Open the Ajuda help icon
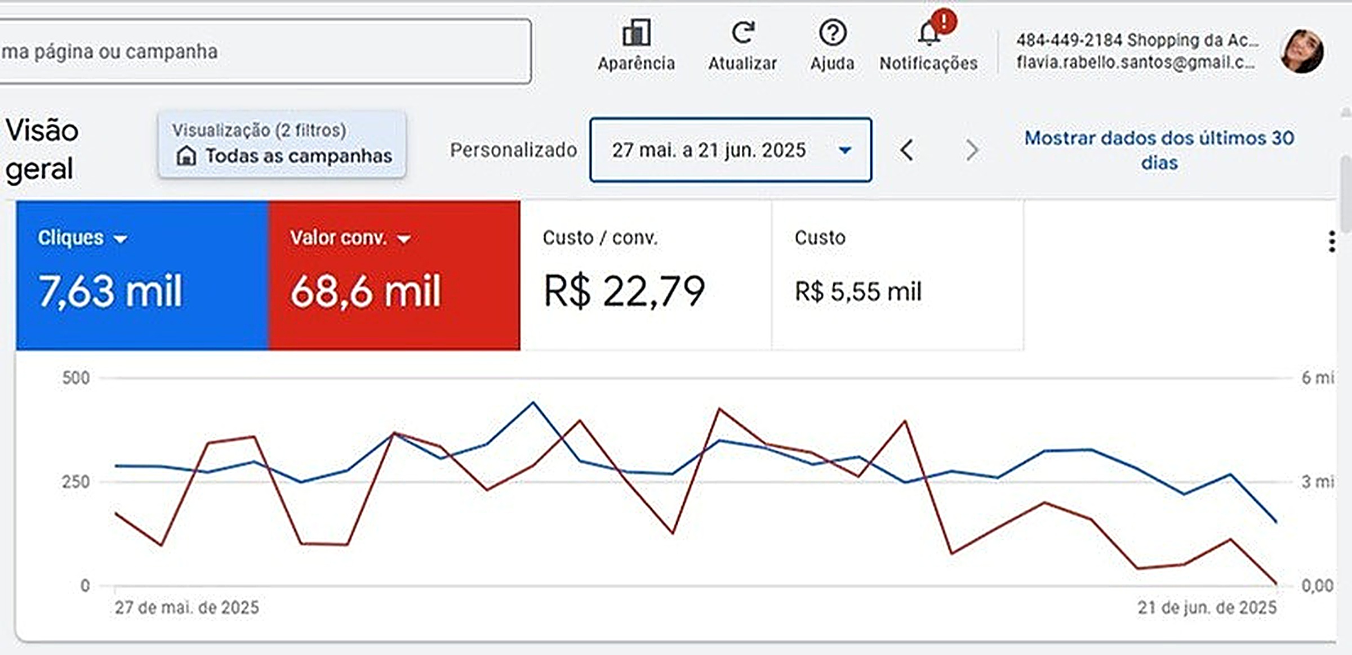Viewport: 1352px width, 655px height. [x=833, y=33]
